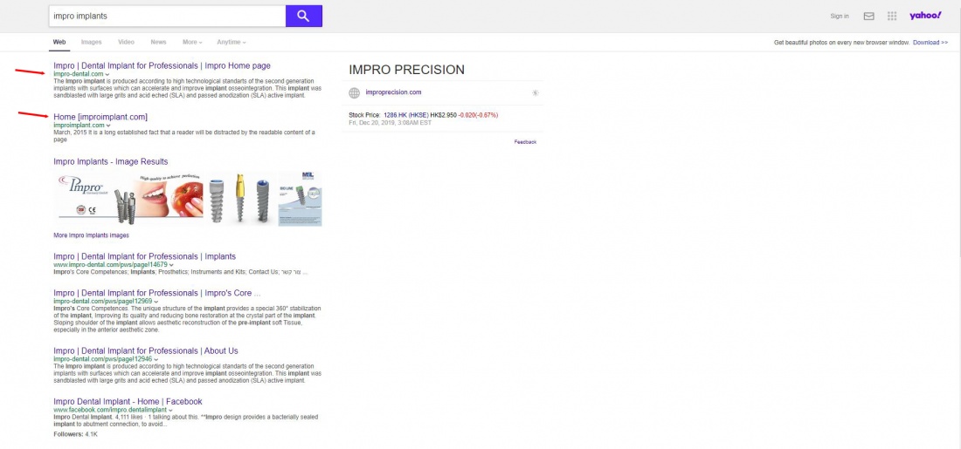961x449 pixels.
Task: Open the More Impro Implants images link
Action: click(x=91, y=235)
